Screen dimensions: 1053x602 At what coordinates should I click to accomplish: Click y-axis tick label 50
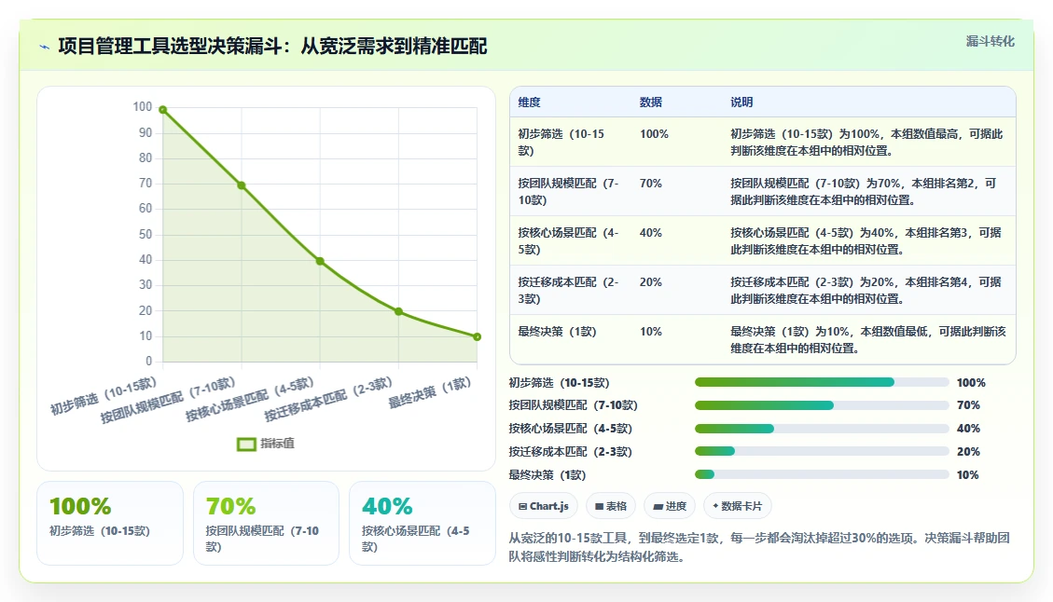point(145,234)
